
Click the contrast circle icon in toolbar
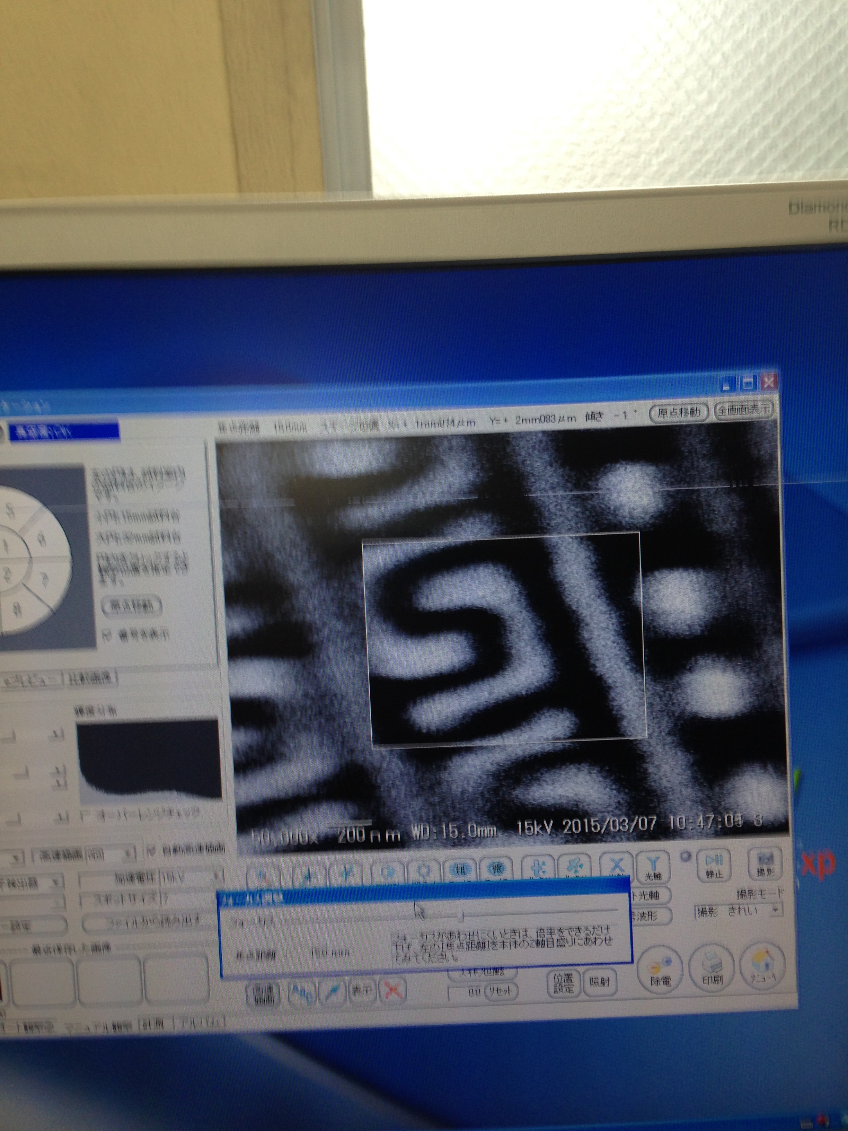pos(388,874)
